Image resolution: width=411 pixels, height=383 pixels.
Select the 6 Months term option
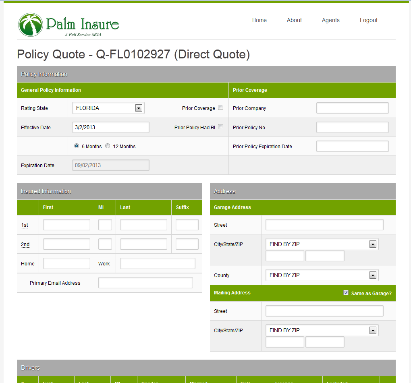[77, 146]
